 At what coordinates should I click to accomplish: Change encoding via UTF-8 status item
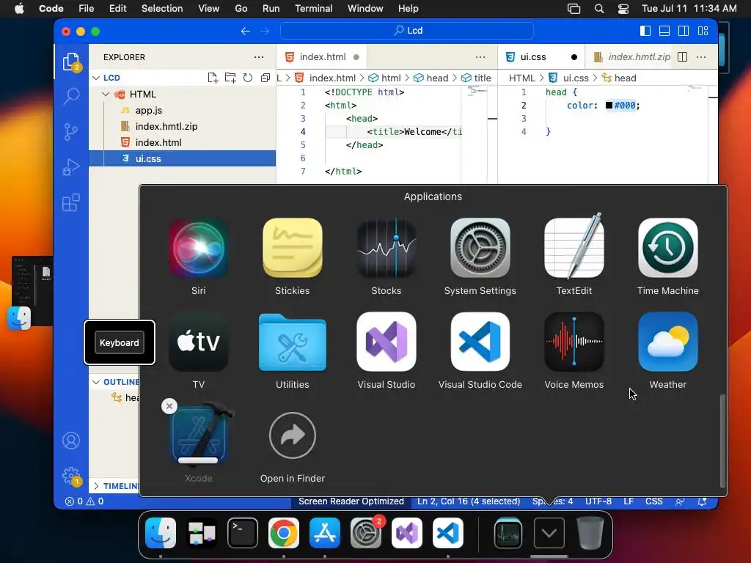tap(598, 501)
